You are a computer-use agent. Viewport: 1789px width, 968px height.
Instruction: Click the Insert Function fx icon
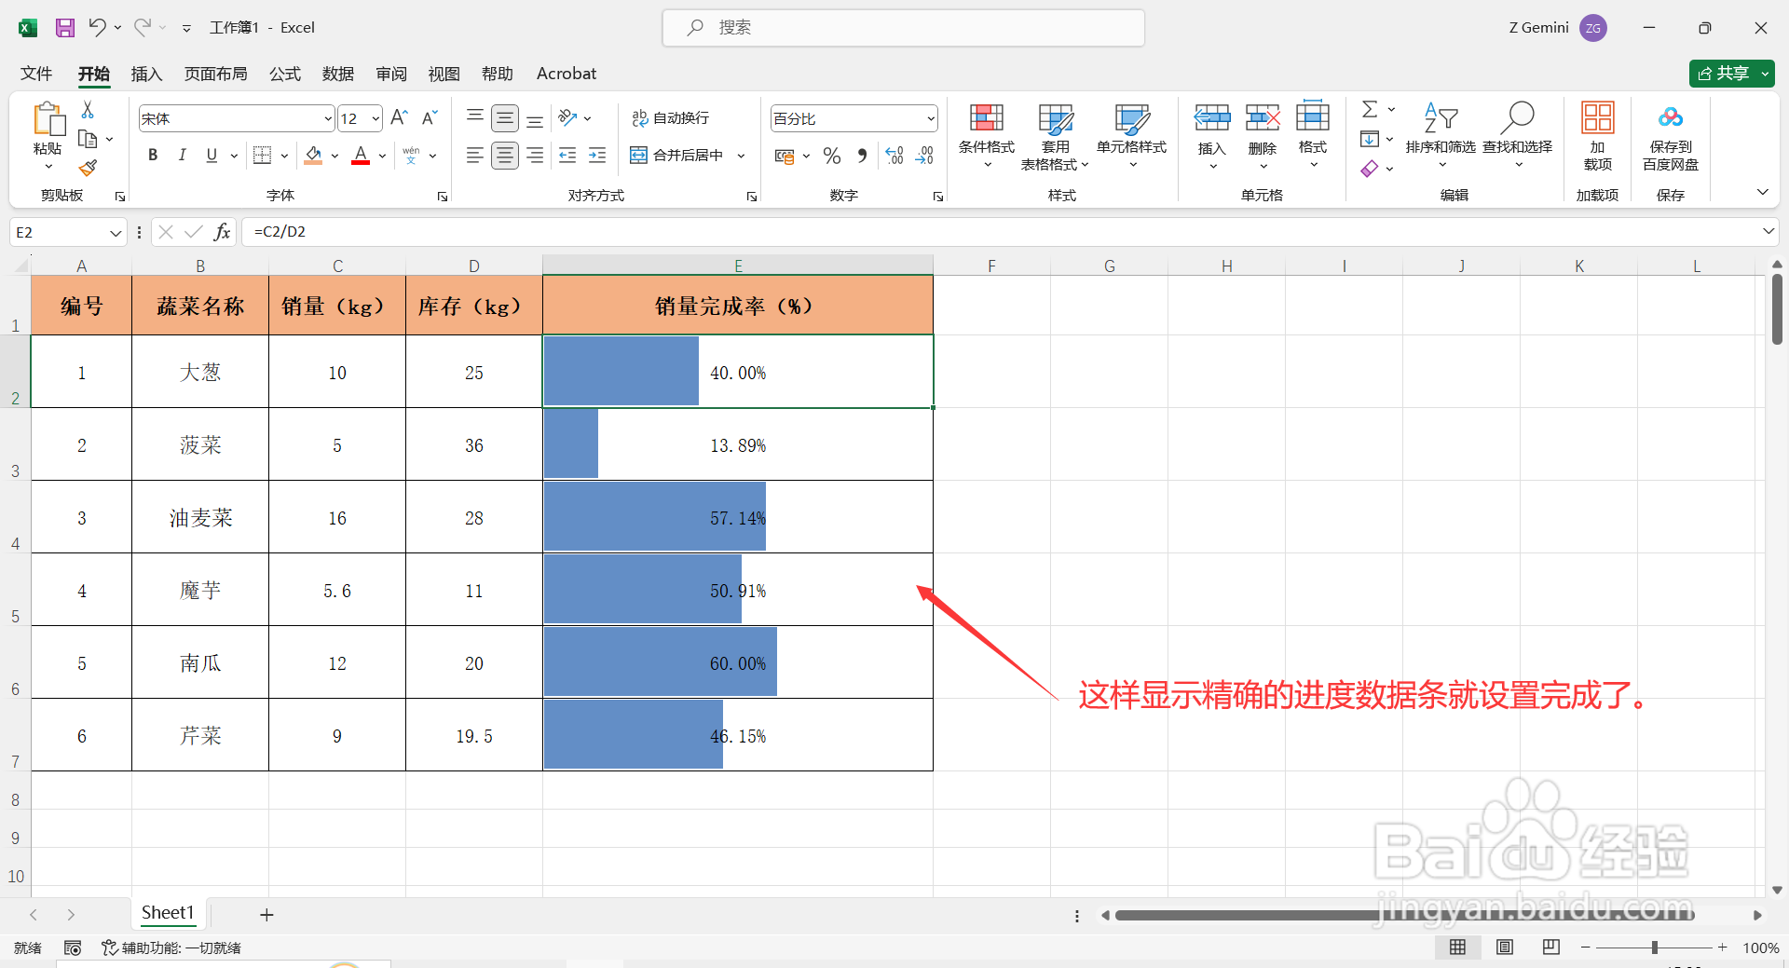coord(222,232)
